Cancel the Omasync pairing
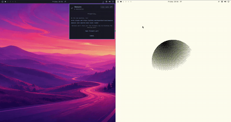Screen dimensions: 231x122 (92, 36)
